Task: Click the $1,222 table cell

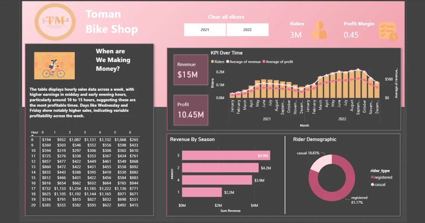Action: click(x=105, y=189)
